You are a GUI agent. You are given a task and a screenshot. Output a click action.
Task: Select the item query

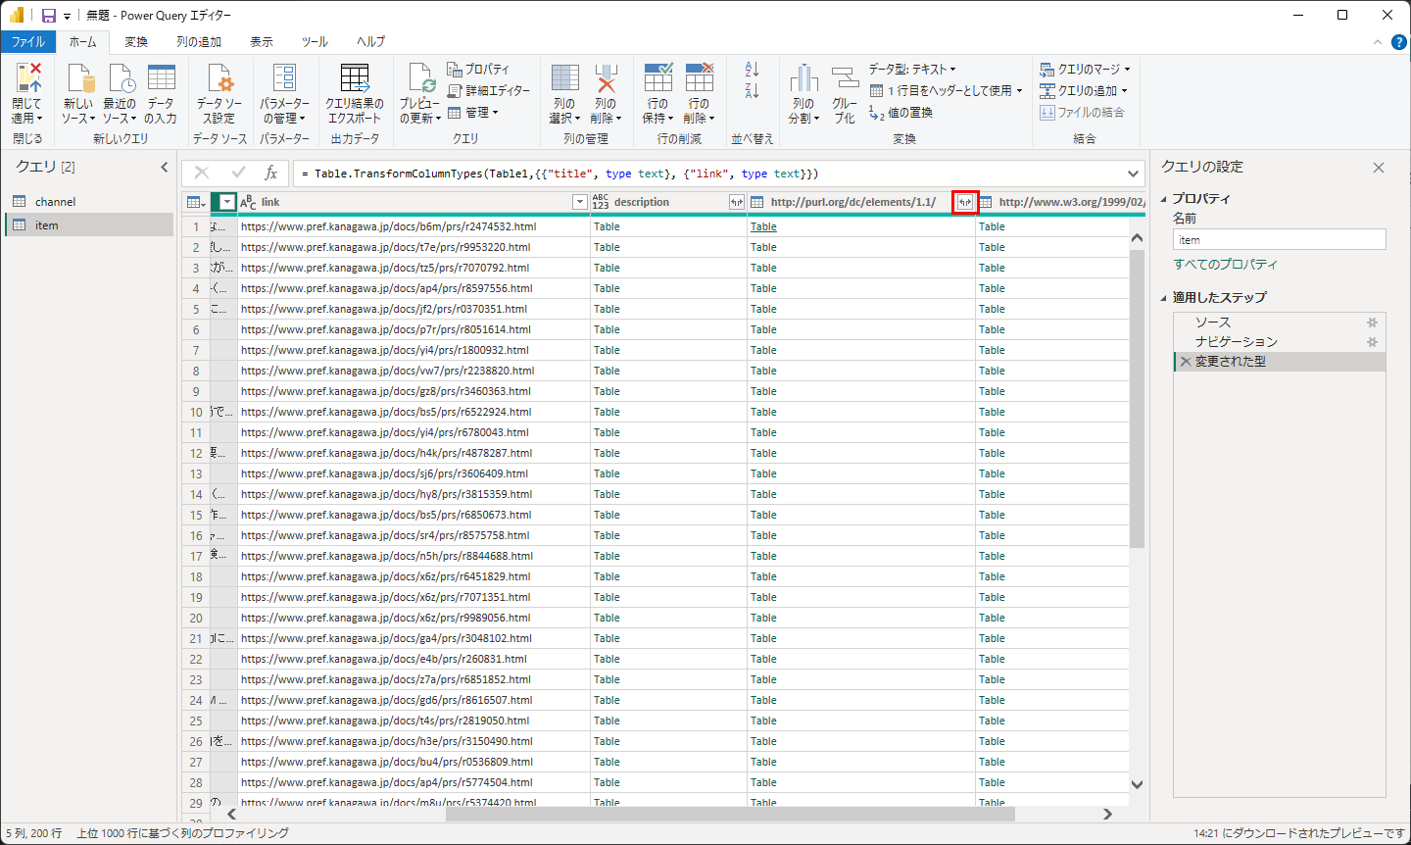tap(89, 225)
